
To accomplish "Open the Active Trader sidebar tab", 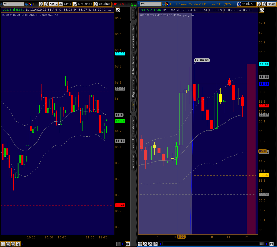I will (133, 65).
